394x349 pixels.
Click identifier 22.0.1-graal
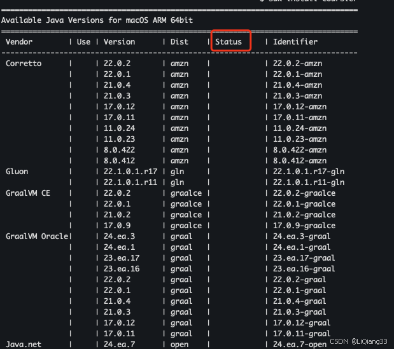tap(300, 291)
